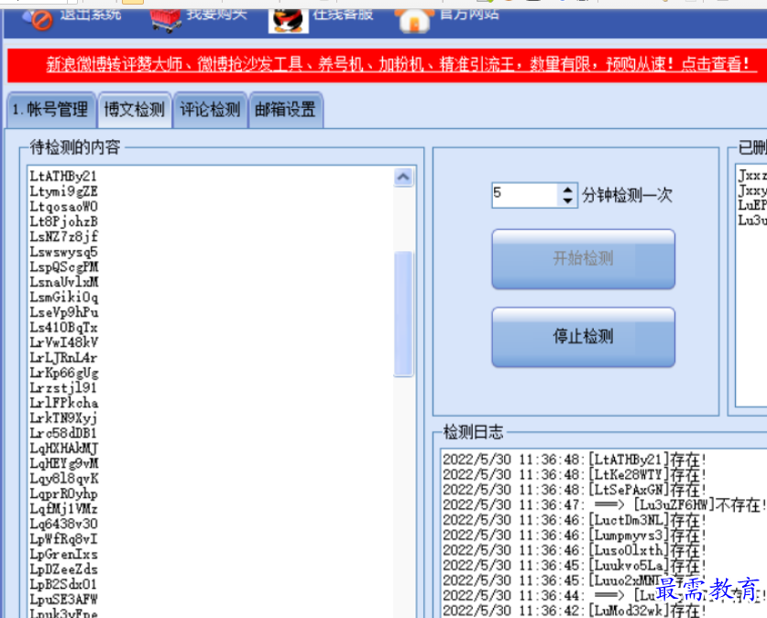Select the LtqosaoWO list entry
This screenshot has height=618, width=767.
pyautogui.click(x=63, y=207)
